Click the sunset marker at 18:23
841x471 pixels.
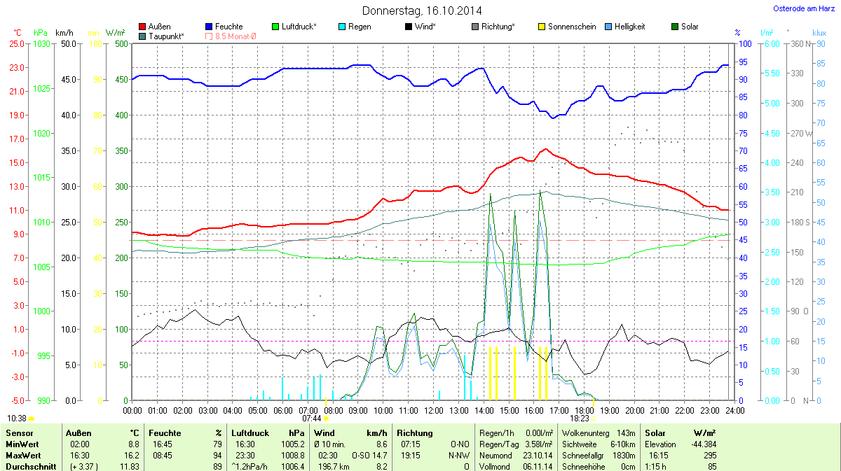click(x=593, y=419)
